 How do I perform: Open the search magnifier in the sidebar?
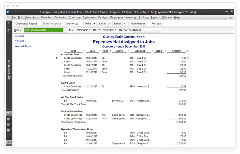coord(9,30)
